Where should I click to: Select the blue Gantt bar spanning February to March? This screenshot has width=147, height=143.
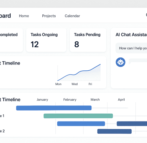(x=81, y=123)
